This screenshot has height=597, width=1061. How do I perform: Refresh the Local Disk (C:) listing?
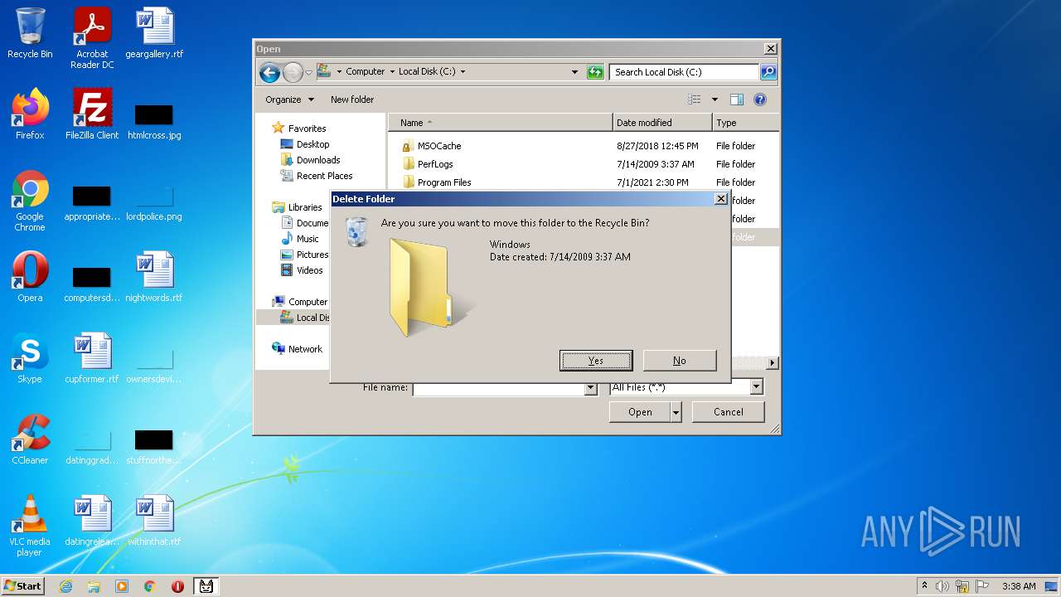(x=595, y=72)
